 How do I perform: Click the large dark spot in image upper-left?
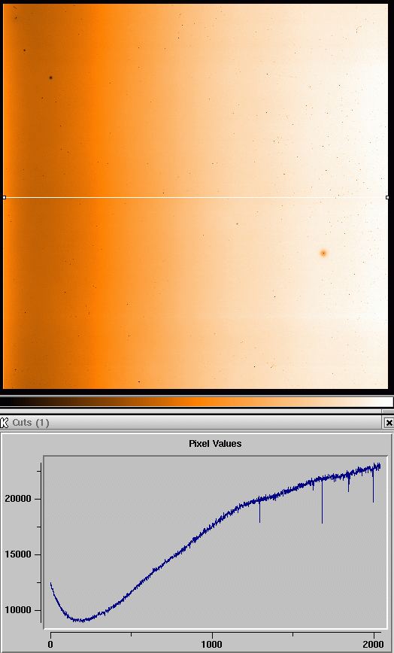coord(51,77)
